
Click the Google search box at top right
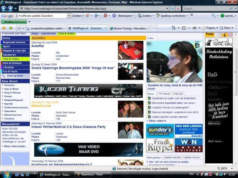(x=206, y=9)
